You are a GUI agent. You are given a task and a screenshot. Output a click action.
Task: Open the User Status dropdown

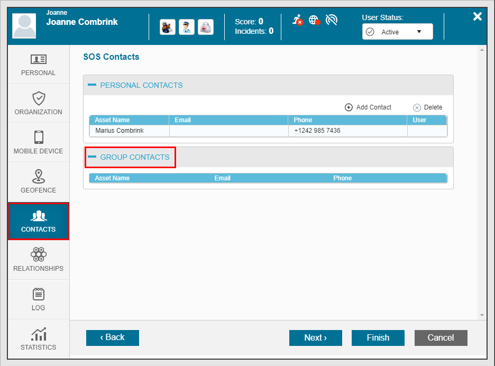coord(397,32)
